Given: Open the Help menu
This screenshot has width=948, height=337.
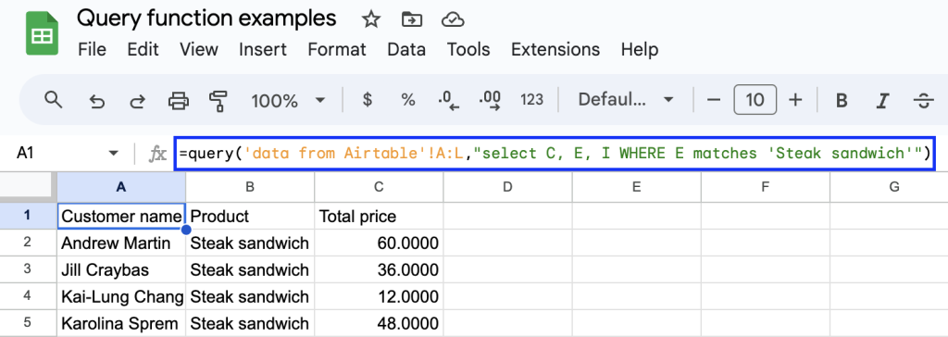Looking at the screenshot, I should [x=640, y=50].
